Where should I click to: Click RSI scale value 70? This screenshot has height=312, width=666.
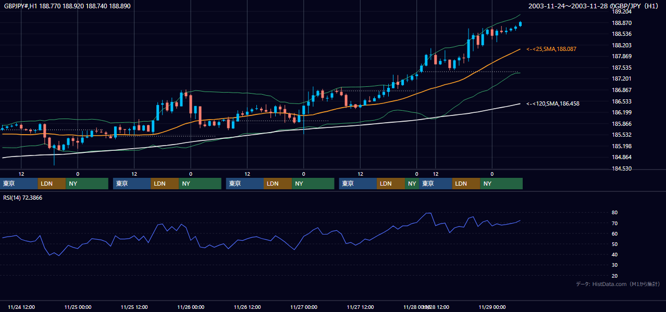614,223
